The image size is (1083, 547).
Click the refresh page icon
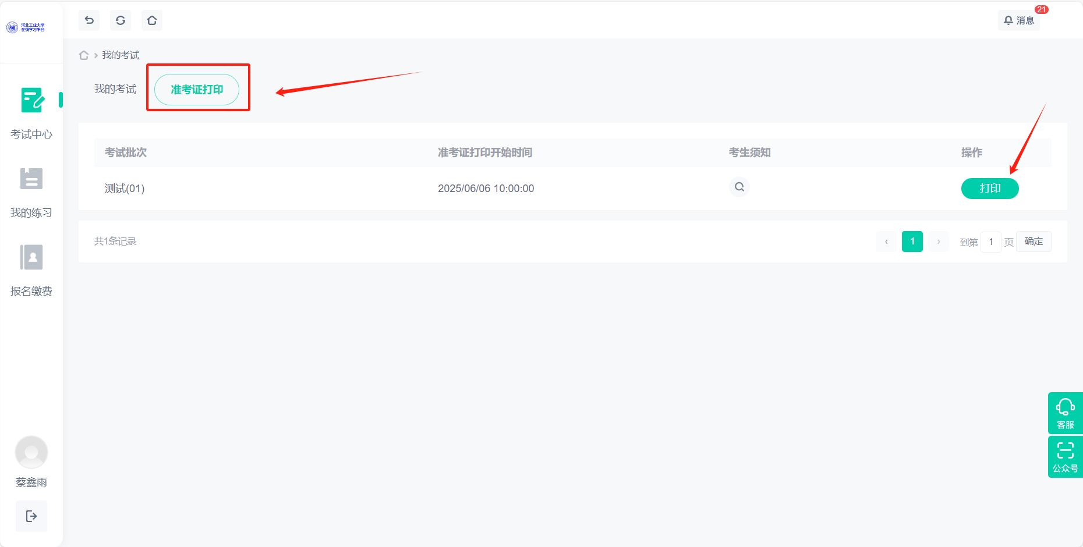(121, 20)
